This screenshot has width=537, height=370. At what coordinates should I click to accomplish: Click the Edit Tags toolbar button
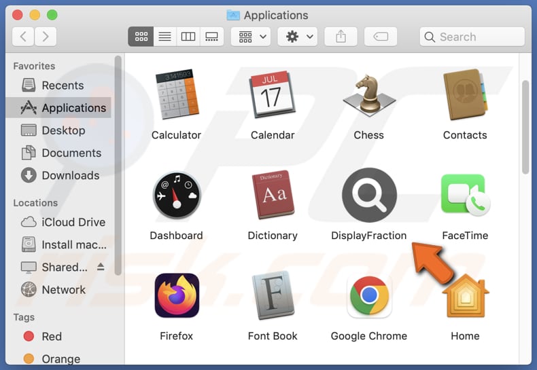click(381, 37)
